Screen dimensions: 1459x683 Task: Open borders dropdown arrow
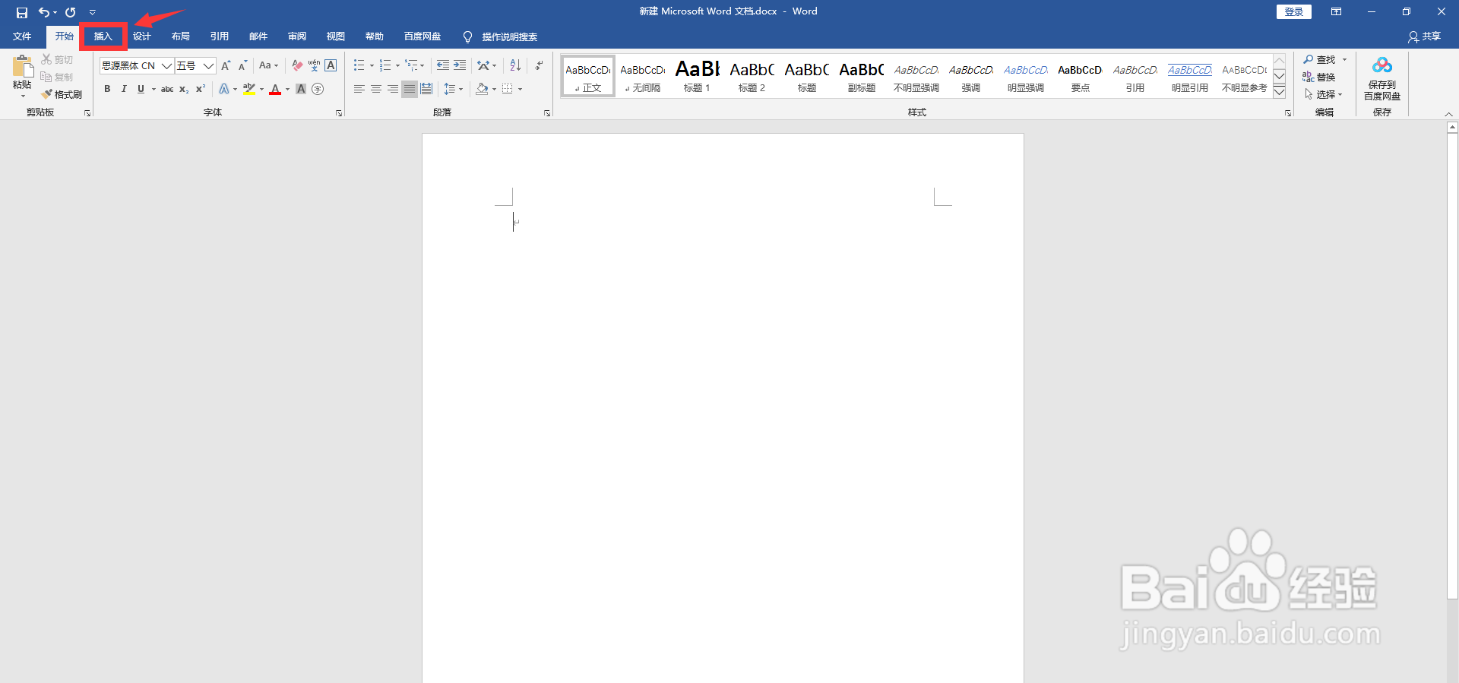pos(520,89)
